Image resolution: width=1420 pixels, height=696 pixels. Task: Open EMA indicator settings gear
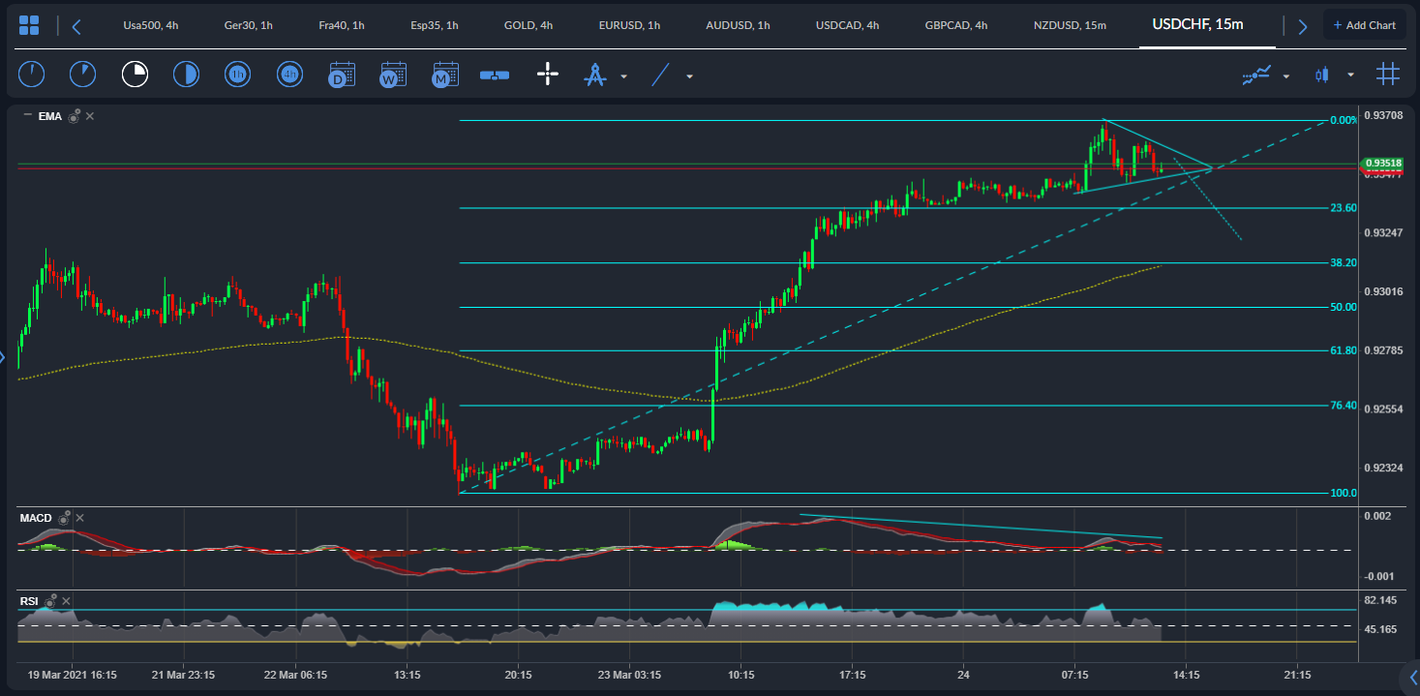coord(74,116)
